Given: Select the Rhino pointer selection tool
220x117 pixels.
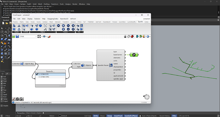Looking at the screenshot, I should pos(2,29).
